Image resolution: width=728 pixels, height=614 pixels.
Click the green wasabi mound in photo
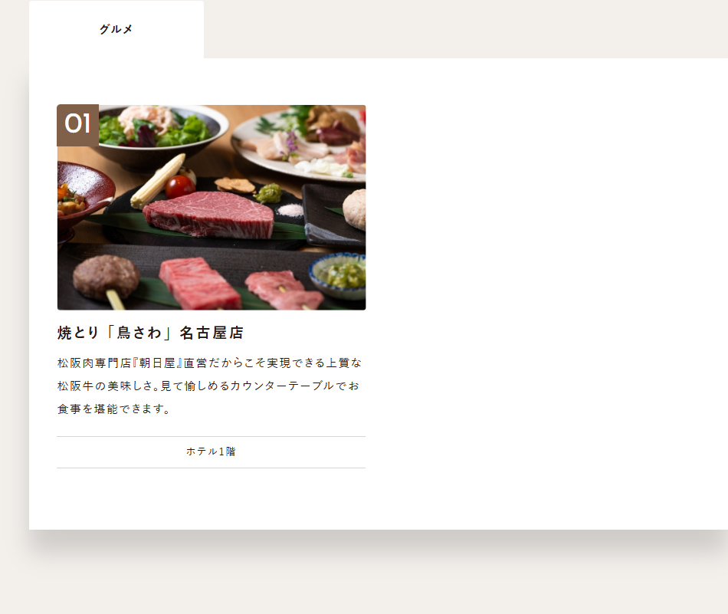pyautogui.click(x=268, y=193)
